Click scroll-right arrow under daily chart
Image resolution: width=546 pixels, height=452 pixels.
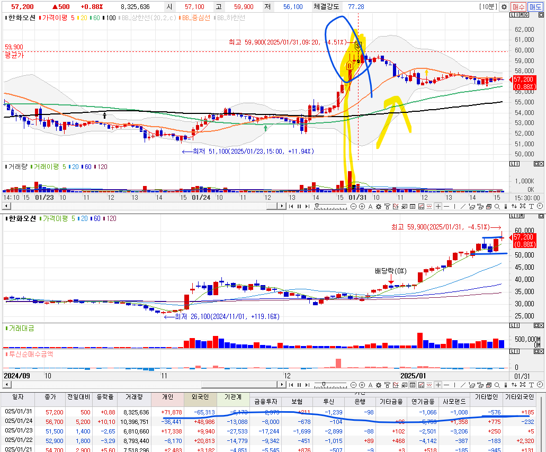(x=282, y=385)
